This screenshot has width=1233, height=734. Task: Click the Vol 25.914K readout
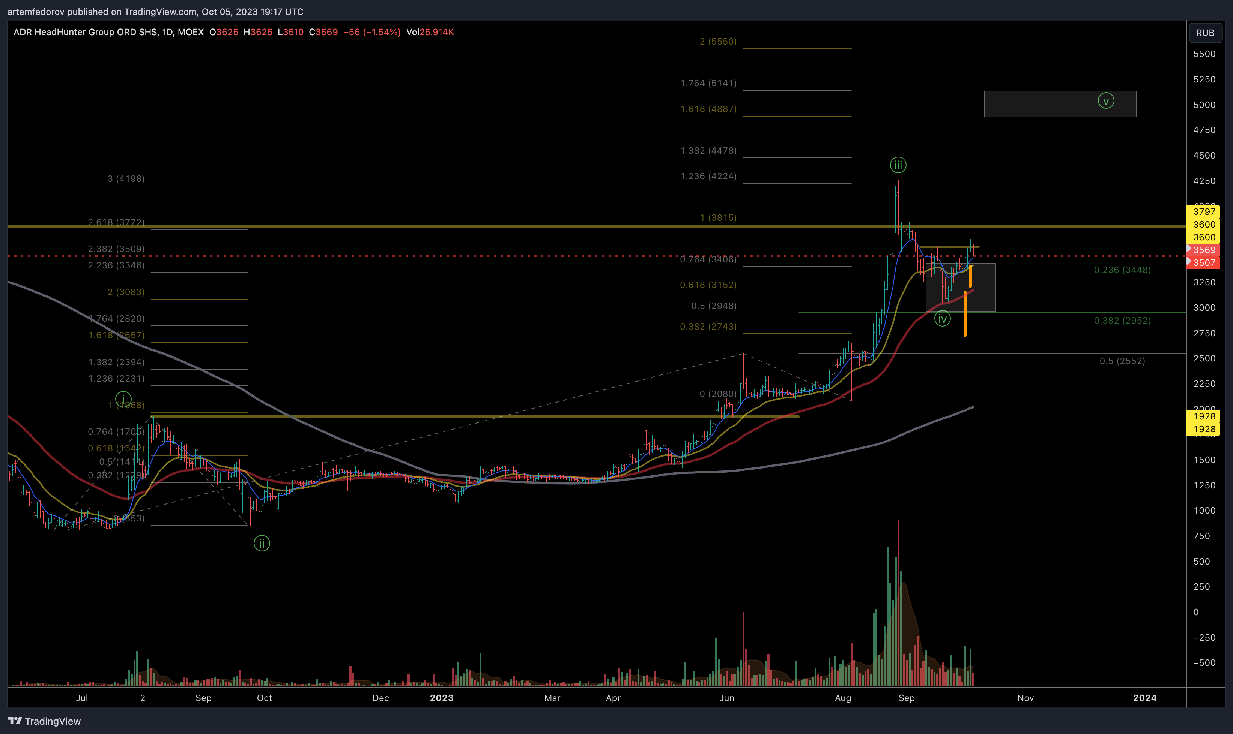tap(430, 32)
